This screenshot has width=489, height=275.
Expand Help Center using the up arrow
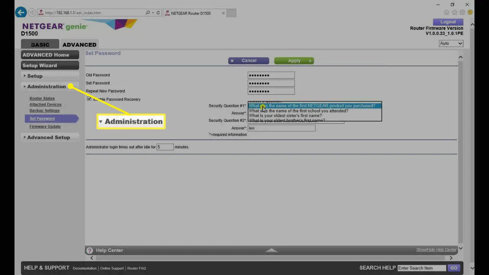click(271, 250)
